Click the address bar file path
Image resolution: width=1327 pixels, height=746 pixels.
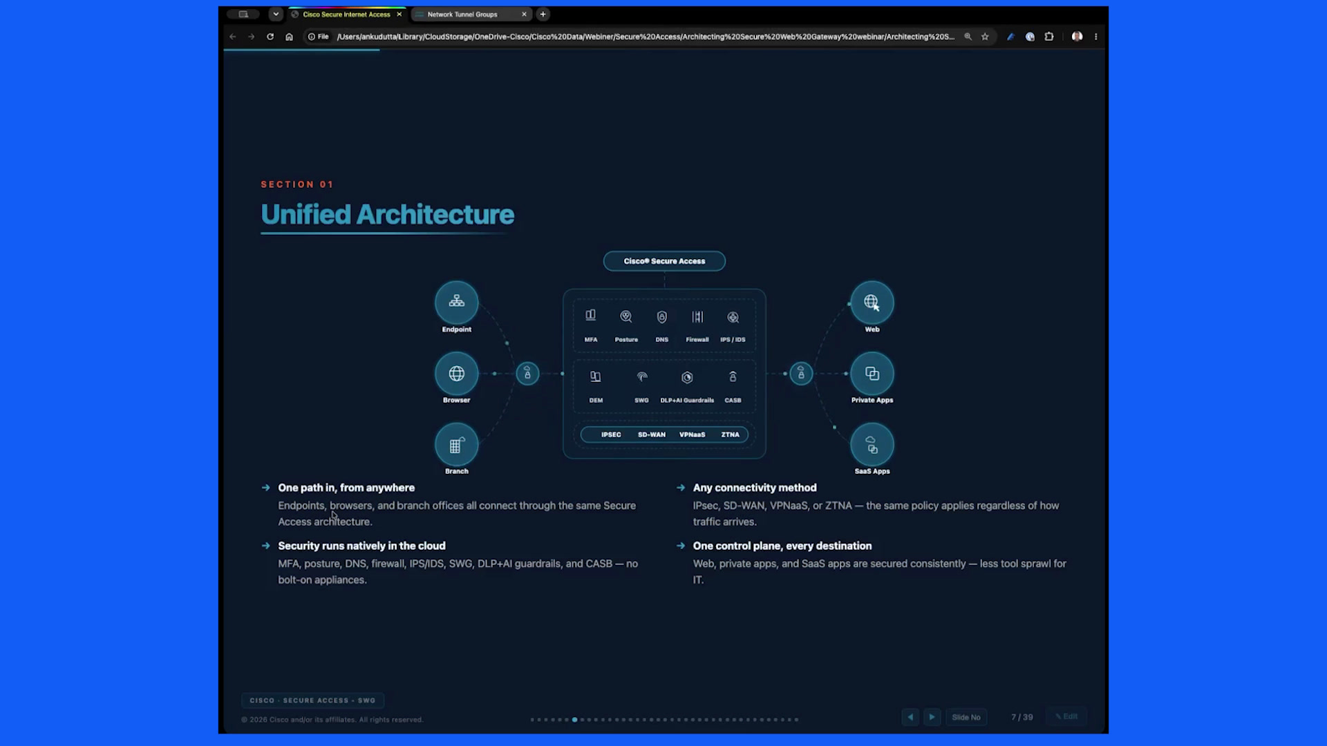point(645,37)
